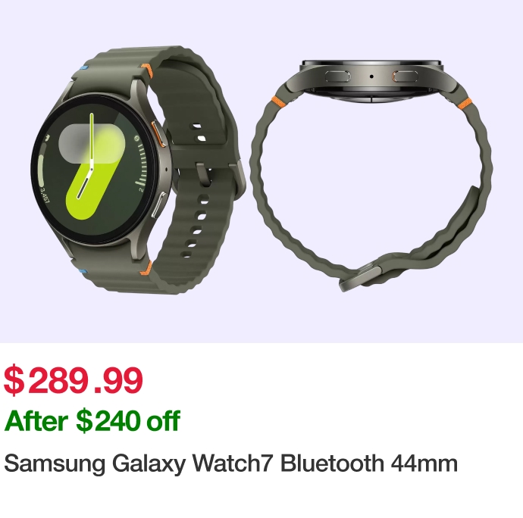Click the right orange band tab on side view
523x518 pixels.
pyautogui.click(x=464, y=103)
